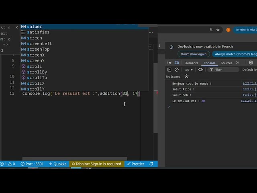257x193 pixels.
Task: Open DevTools three-dot drag menu
Action: 159,45
